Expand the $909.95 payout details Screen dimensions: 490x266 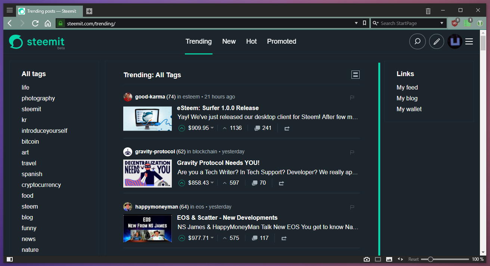pos(201,128)
